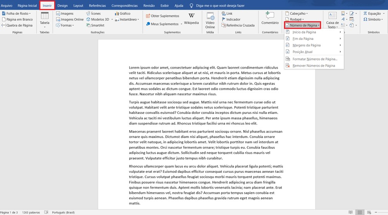Click the Imagens button
388x215 pixels.
tap(65, 13)
